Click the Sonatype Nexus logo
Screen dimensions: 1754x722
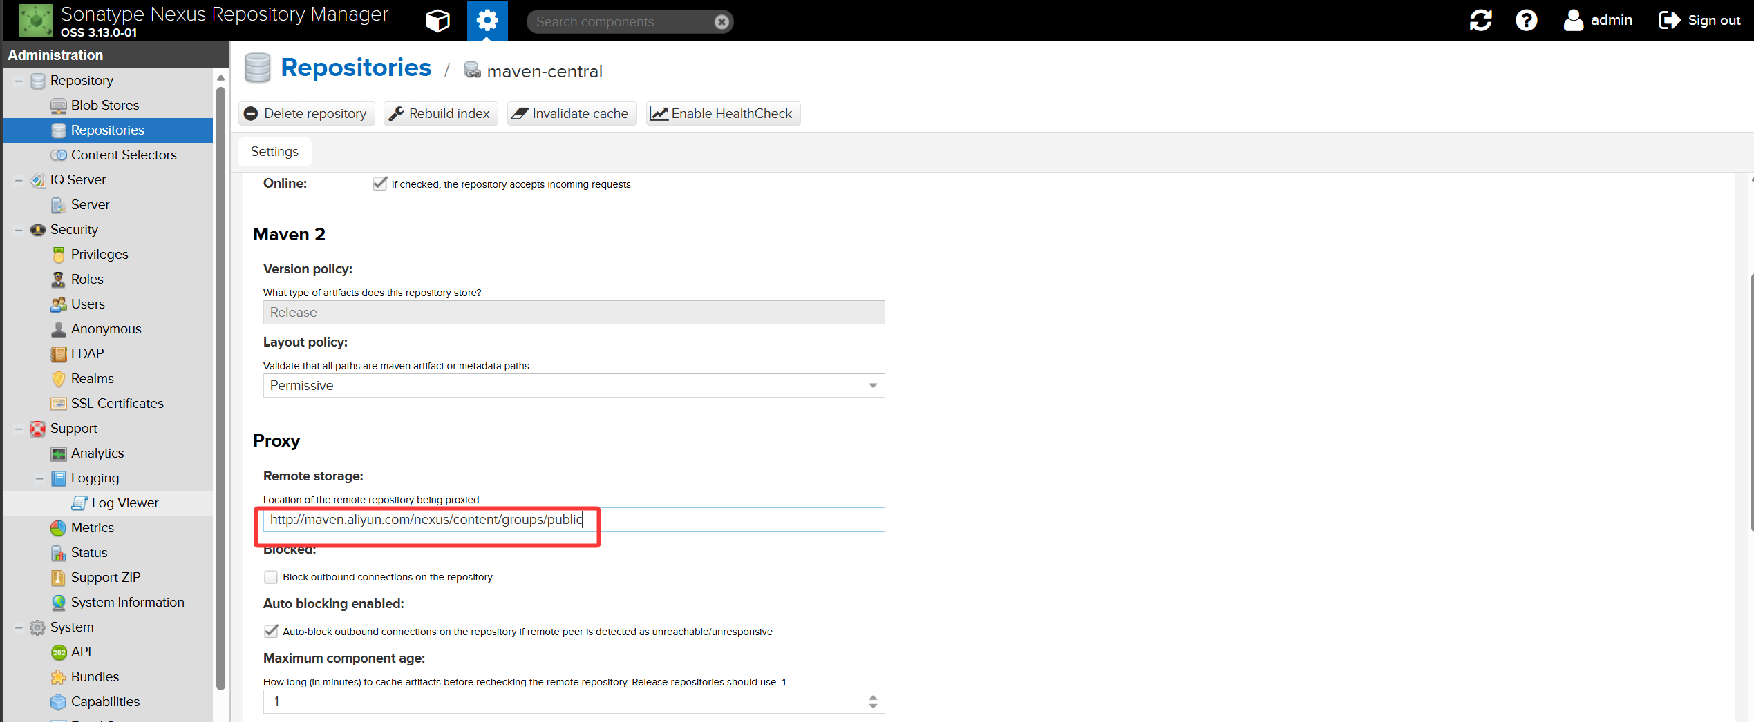click(x=35, y=21)
